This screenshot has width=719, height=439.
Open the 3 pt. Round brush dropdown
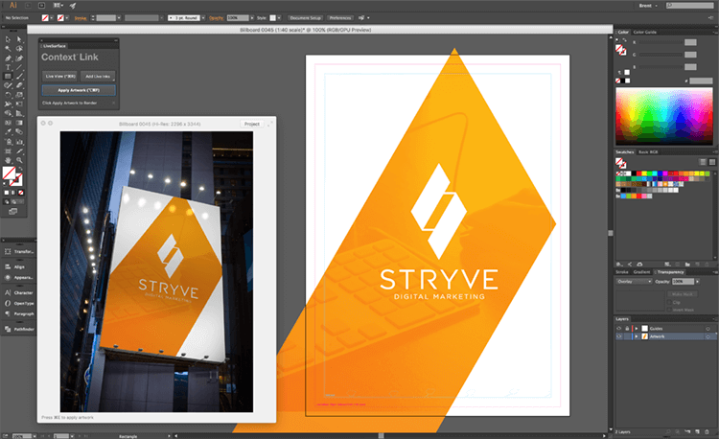point(203,18)
